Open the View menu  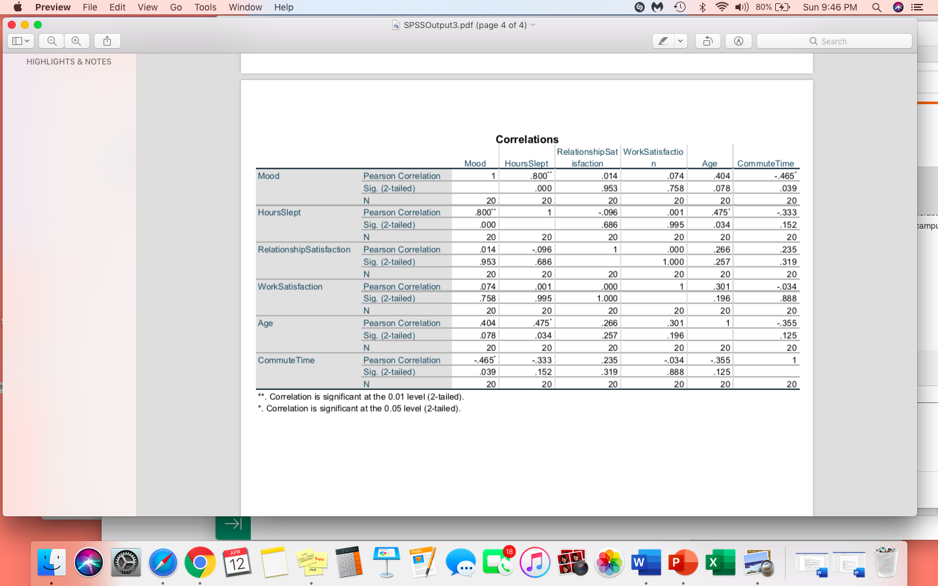147,7
